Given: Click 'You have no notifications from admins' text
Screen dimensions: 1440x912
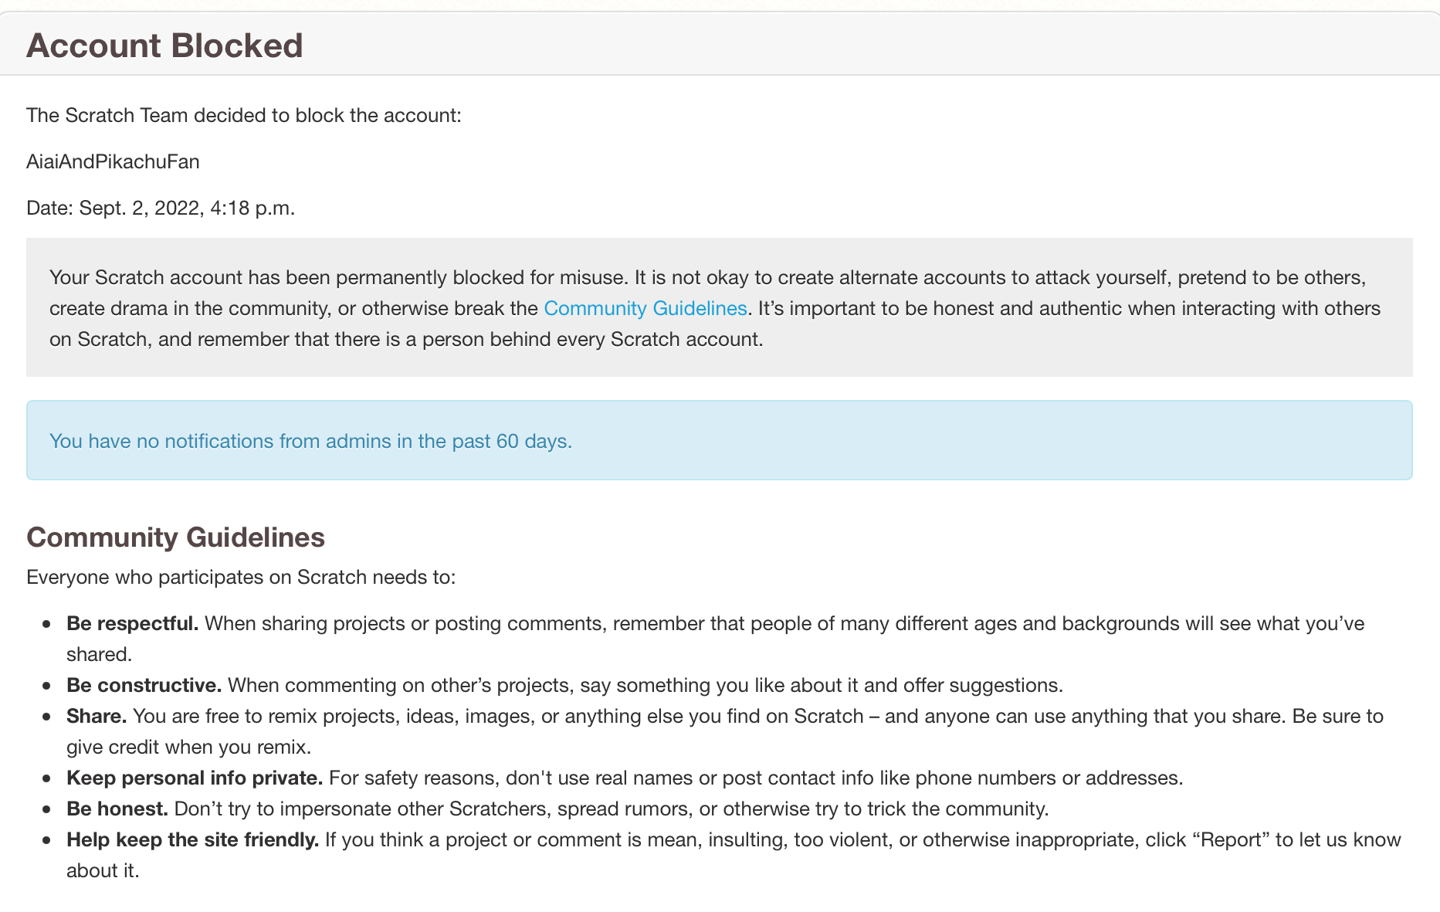Looking at the screenshot, I should 310,441.
